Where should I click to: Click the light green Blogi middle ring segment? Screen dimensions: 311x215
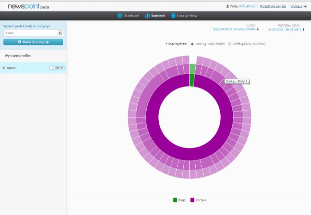pos(192,69)
